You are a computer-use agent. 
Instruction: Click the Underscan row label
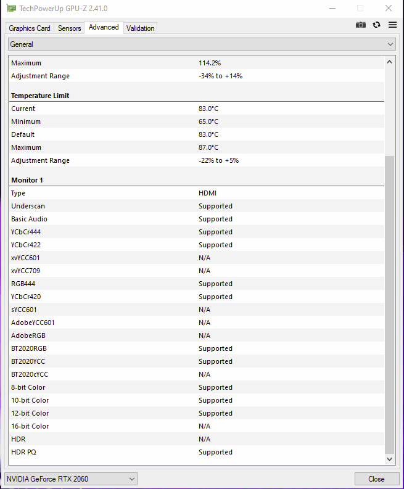pos(28,206)
